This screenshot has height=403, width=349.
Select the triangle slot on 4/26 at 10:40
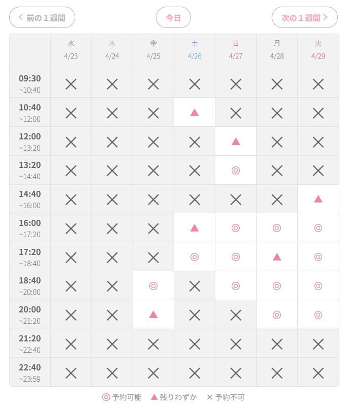(195, 112)
